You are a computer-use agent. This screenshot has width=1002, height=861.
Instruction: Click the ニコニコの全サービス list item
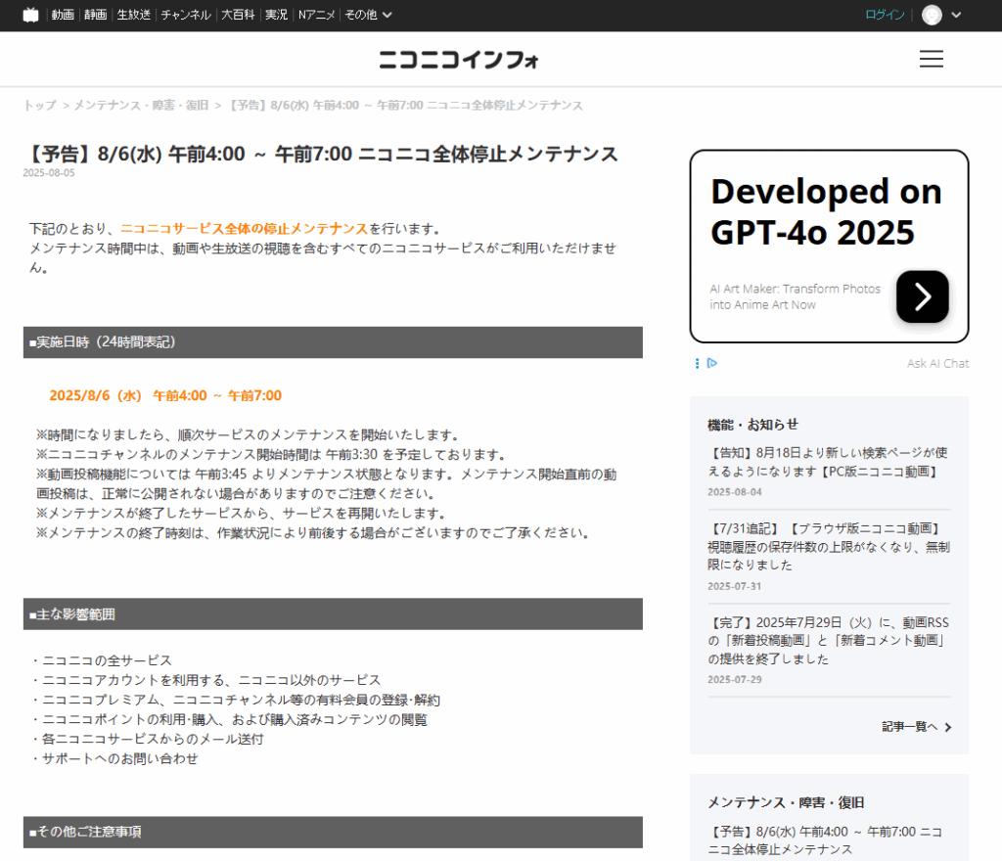(101, 660)
